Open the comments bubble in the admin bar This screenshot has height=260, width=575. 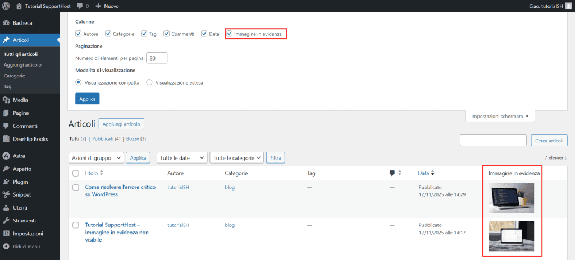click(80, 6)
